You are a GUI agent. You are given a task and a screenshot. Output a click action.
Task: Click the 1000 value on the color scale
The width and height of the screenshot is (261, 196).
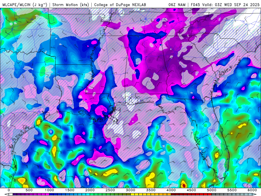50,190
